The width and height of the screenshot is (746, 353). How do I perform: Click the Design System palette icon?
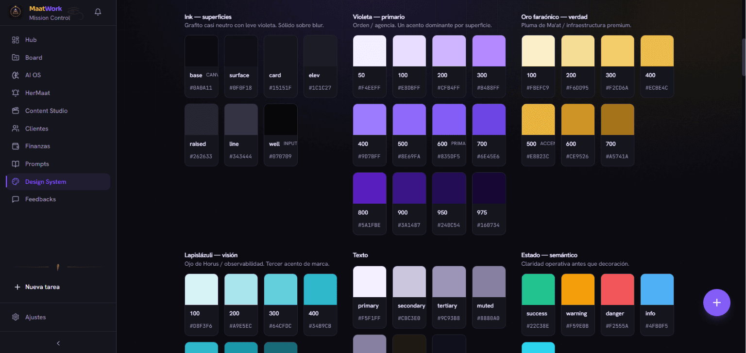point(16,182)
